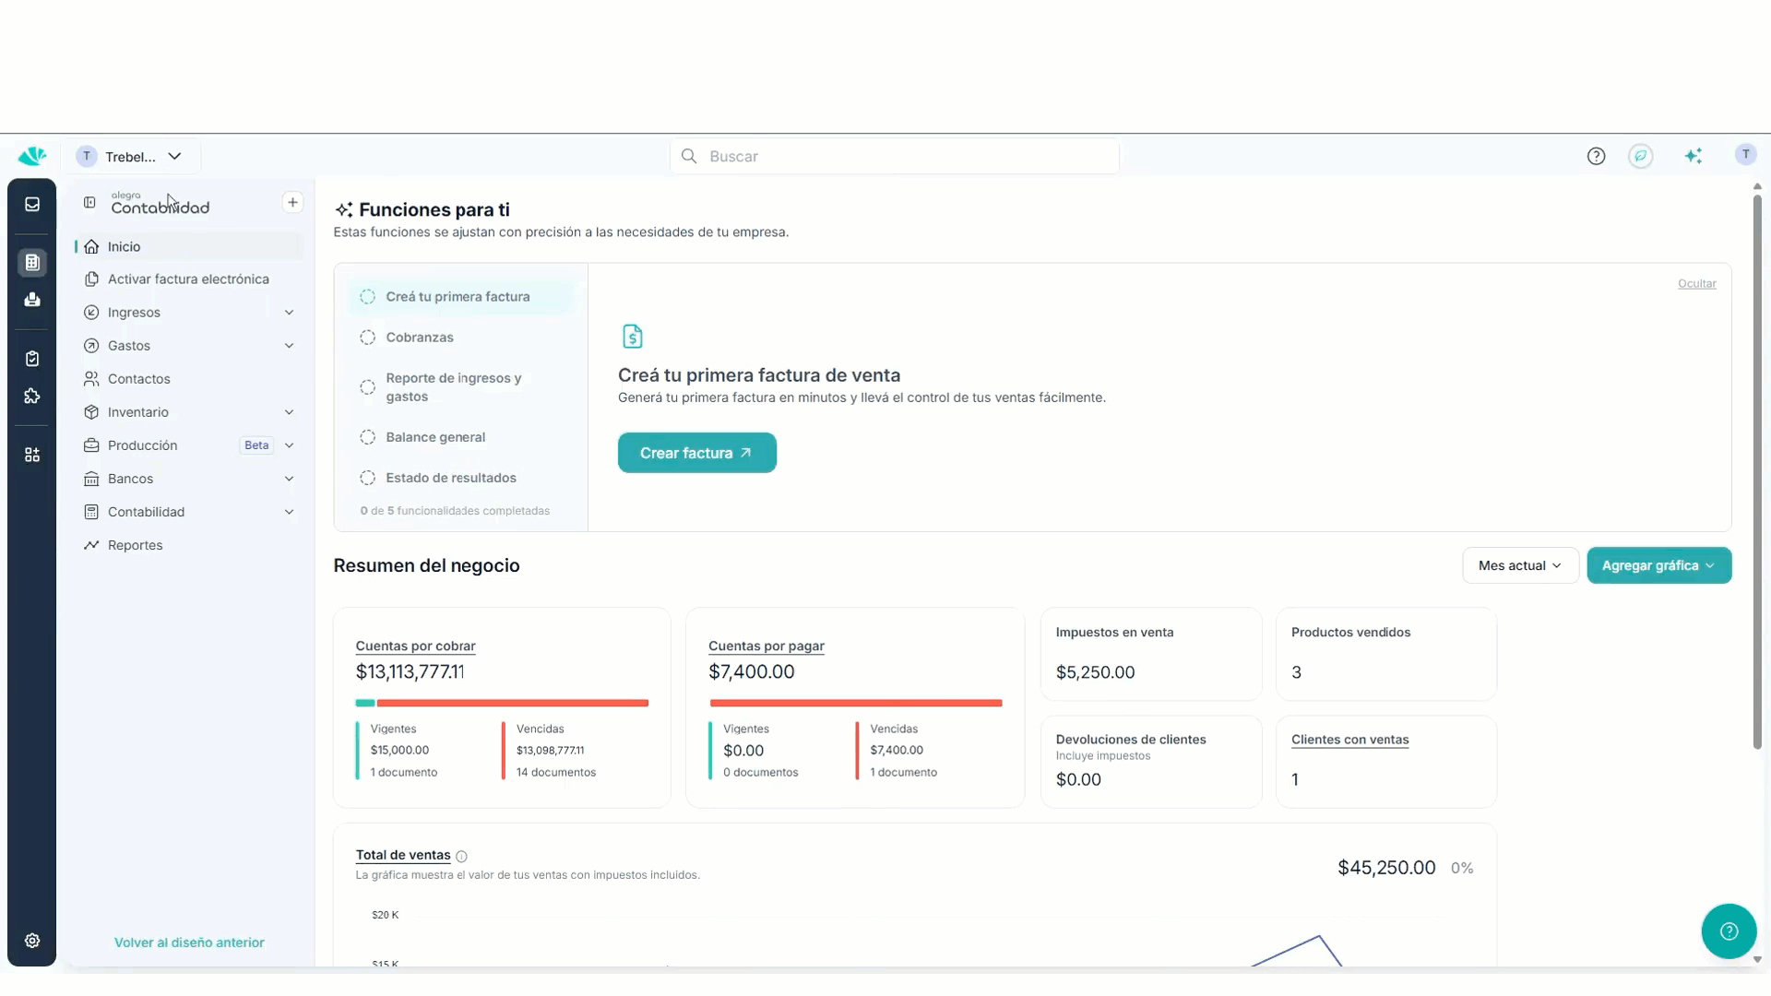Click the floating help chat button
This screenshot has width=1771, height=996.
(x=1729, y=931)
